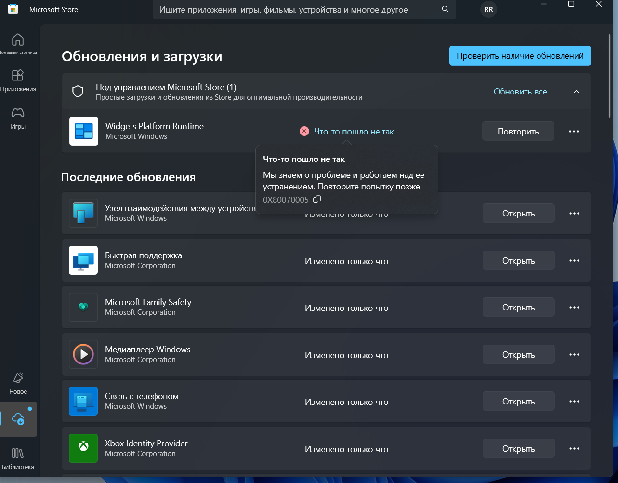
Task: Open the RR account profile avatar
Action: point(488,10)
